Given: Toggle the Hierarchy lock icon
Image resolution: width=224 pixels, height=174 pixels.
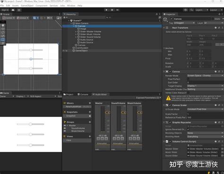Looking at the screenshot, I should click(156, 14).
